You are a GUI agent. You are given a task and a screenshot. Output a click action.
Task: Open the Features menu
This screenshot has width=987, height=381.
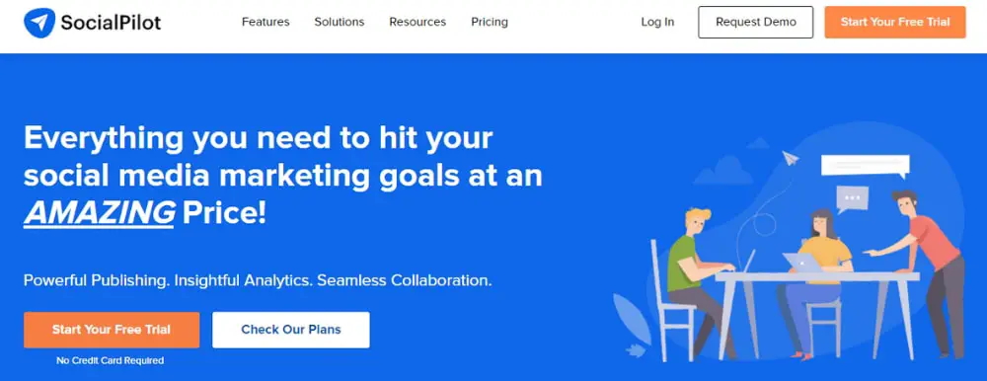tap(266, 22)
